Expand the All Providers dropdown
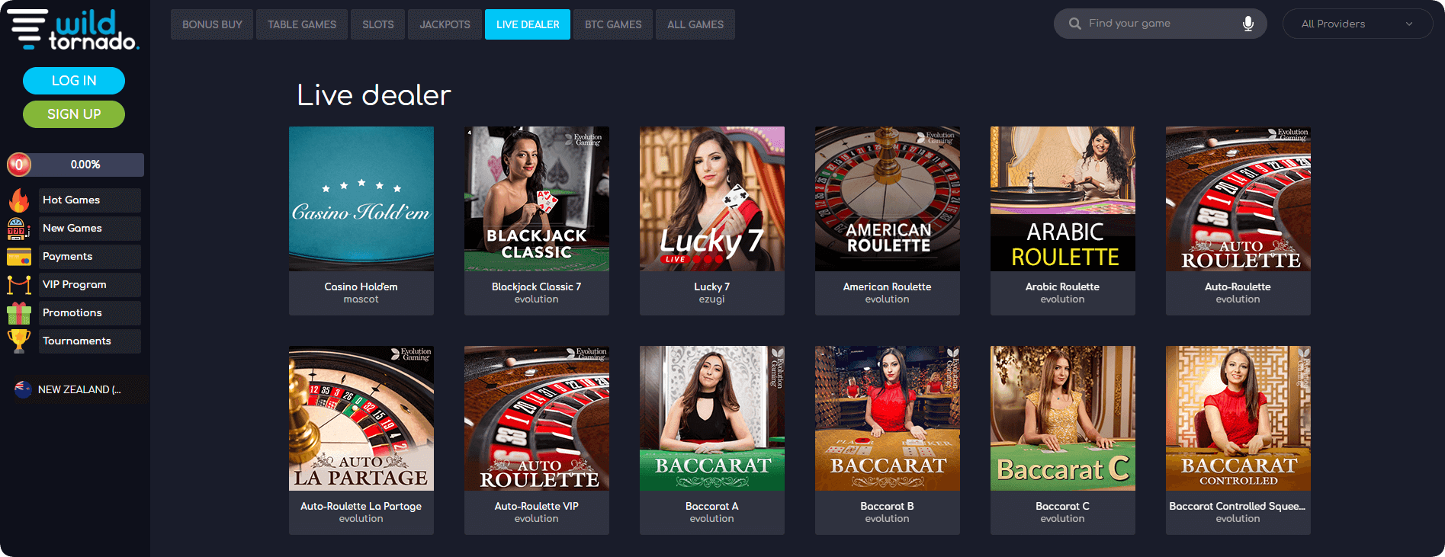This screenshot has width=1445, height=557. click(x=1357, y=24)
